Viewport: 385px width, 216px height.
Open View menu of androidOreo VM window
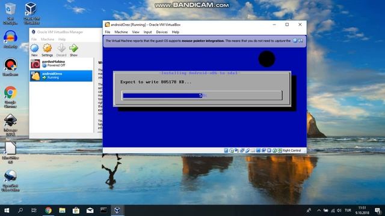pyautogui.click(x=135, y=32)
